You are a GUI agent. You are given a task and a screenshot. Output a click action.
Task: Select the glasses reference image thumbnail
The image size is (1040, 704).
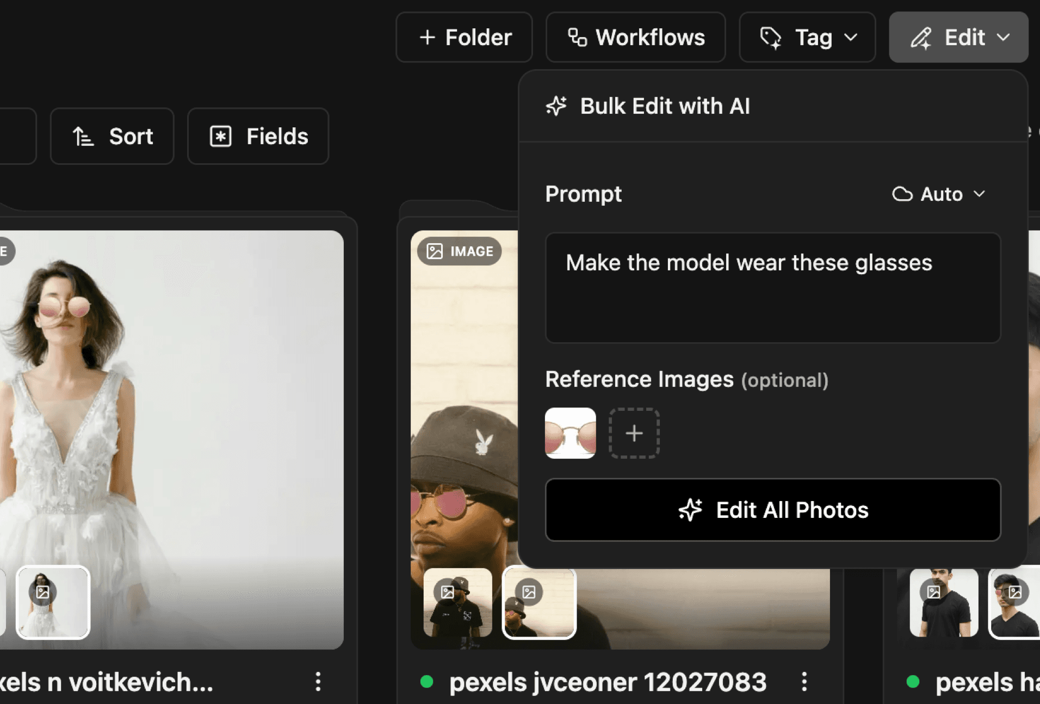coord(571,433)
